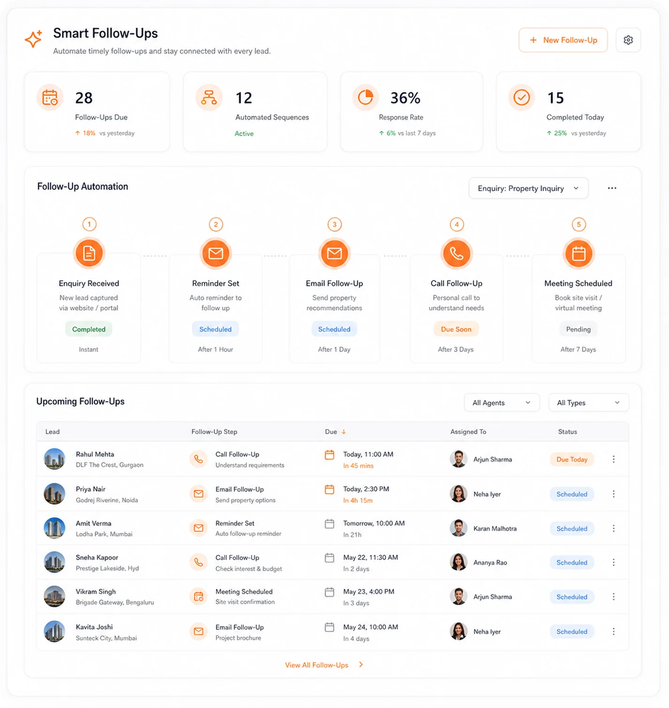Open row options for Priya Nair

[x=614, y=494]
